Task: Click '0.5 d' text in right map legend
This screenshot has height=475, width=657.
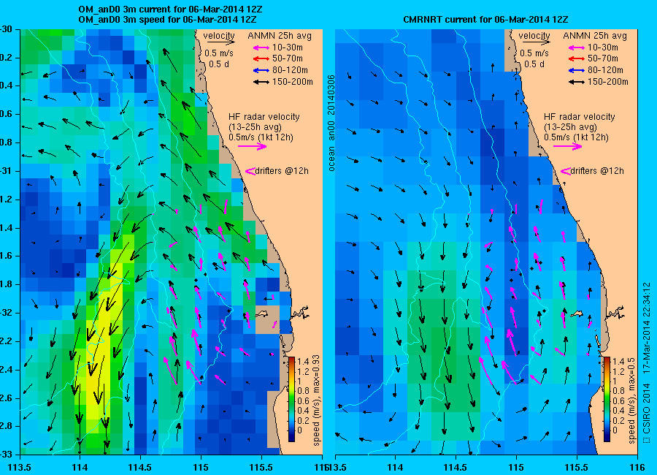Action: pos(534,64)
